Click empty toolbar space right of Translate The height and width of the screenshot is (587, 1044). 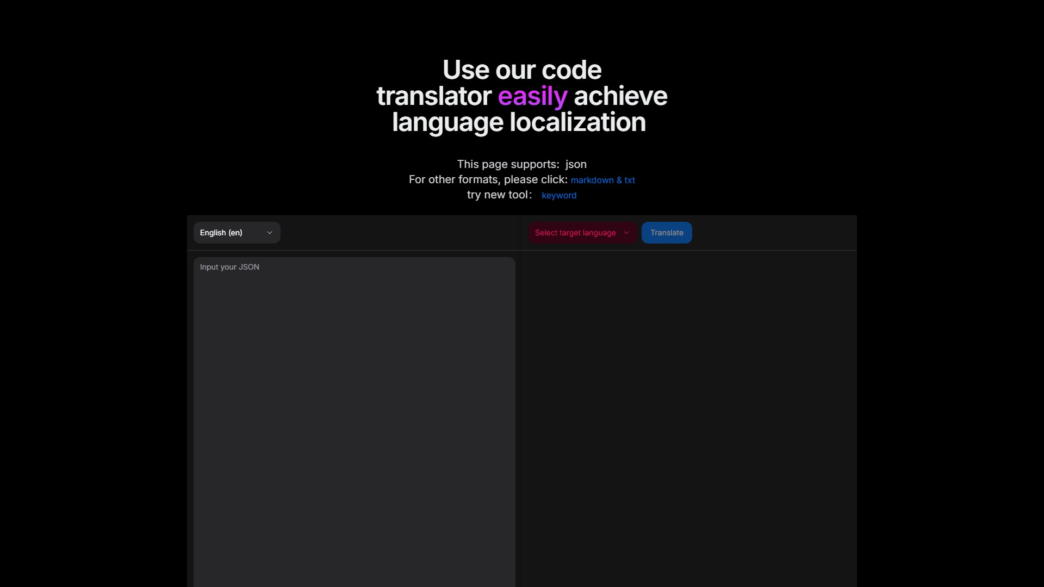pyautogui.click(x=772, y=233)
